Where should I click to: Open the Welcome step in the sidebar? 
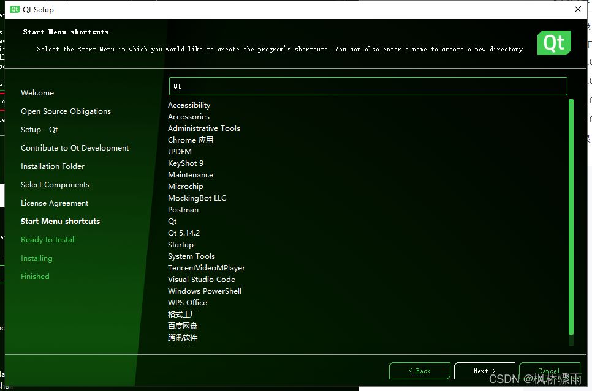click(x=37, y=92)
